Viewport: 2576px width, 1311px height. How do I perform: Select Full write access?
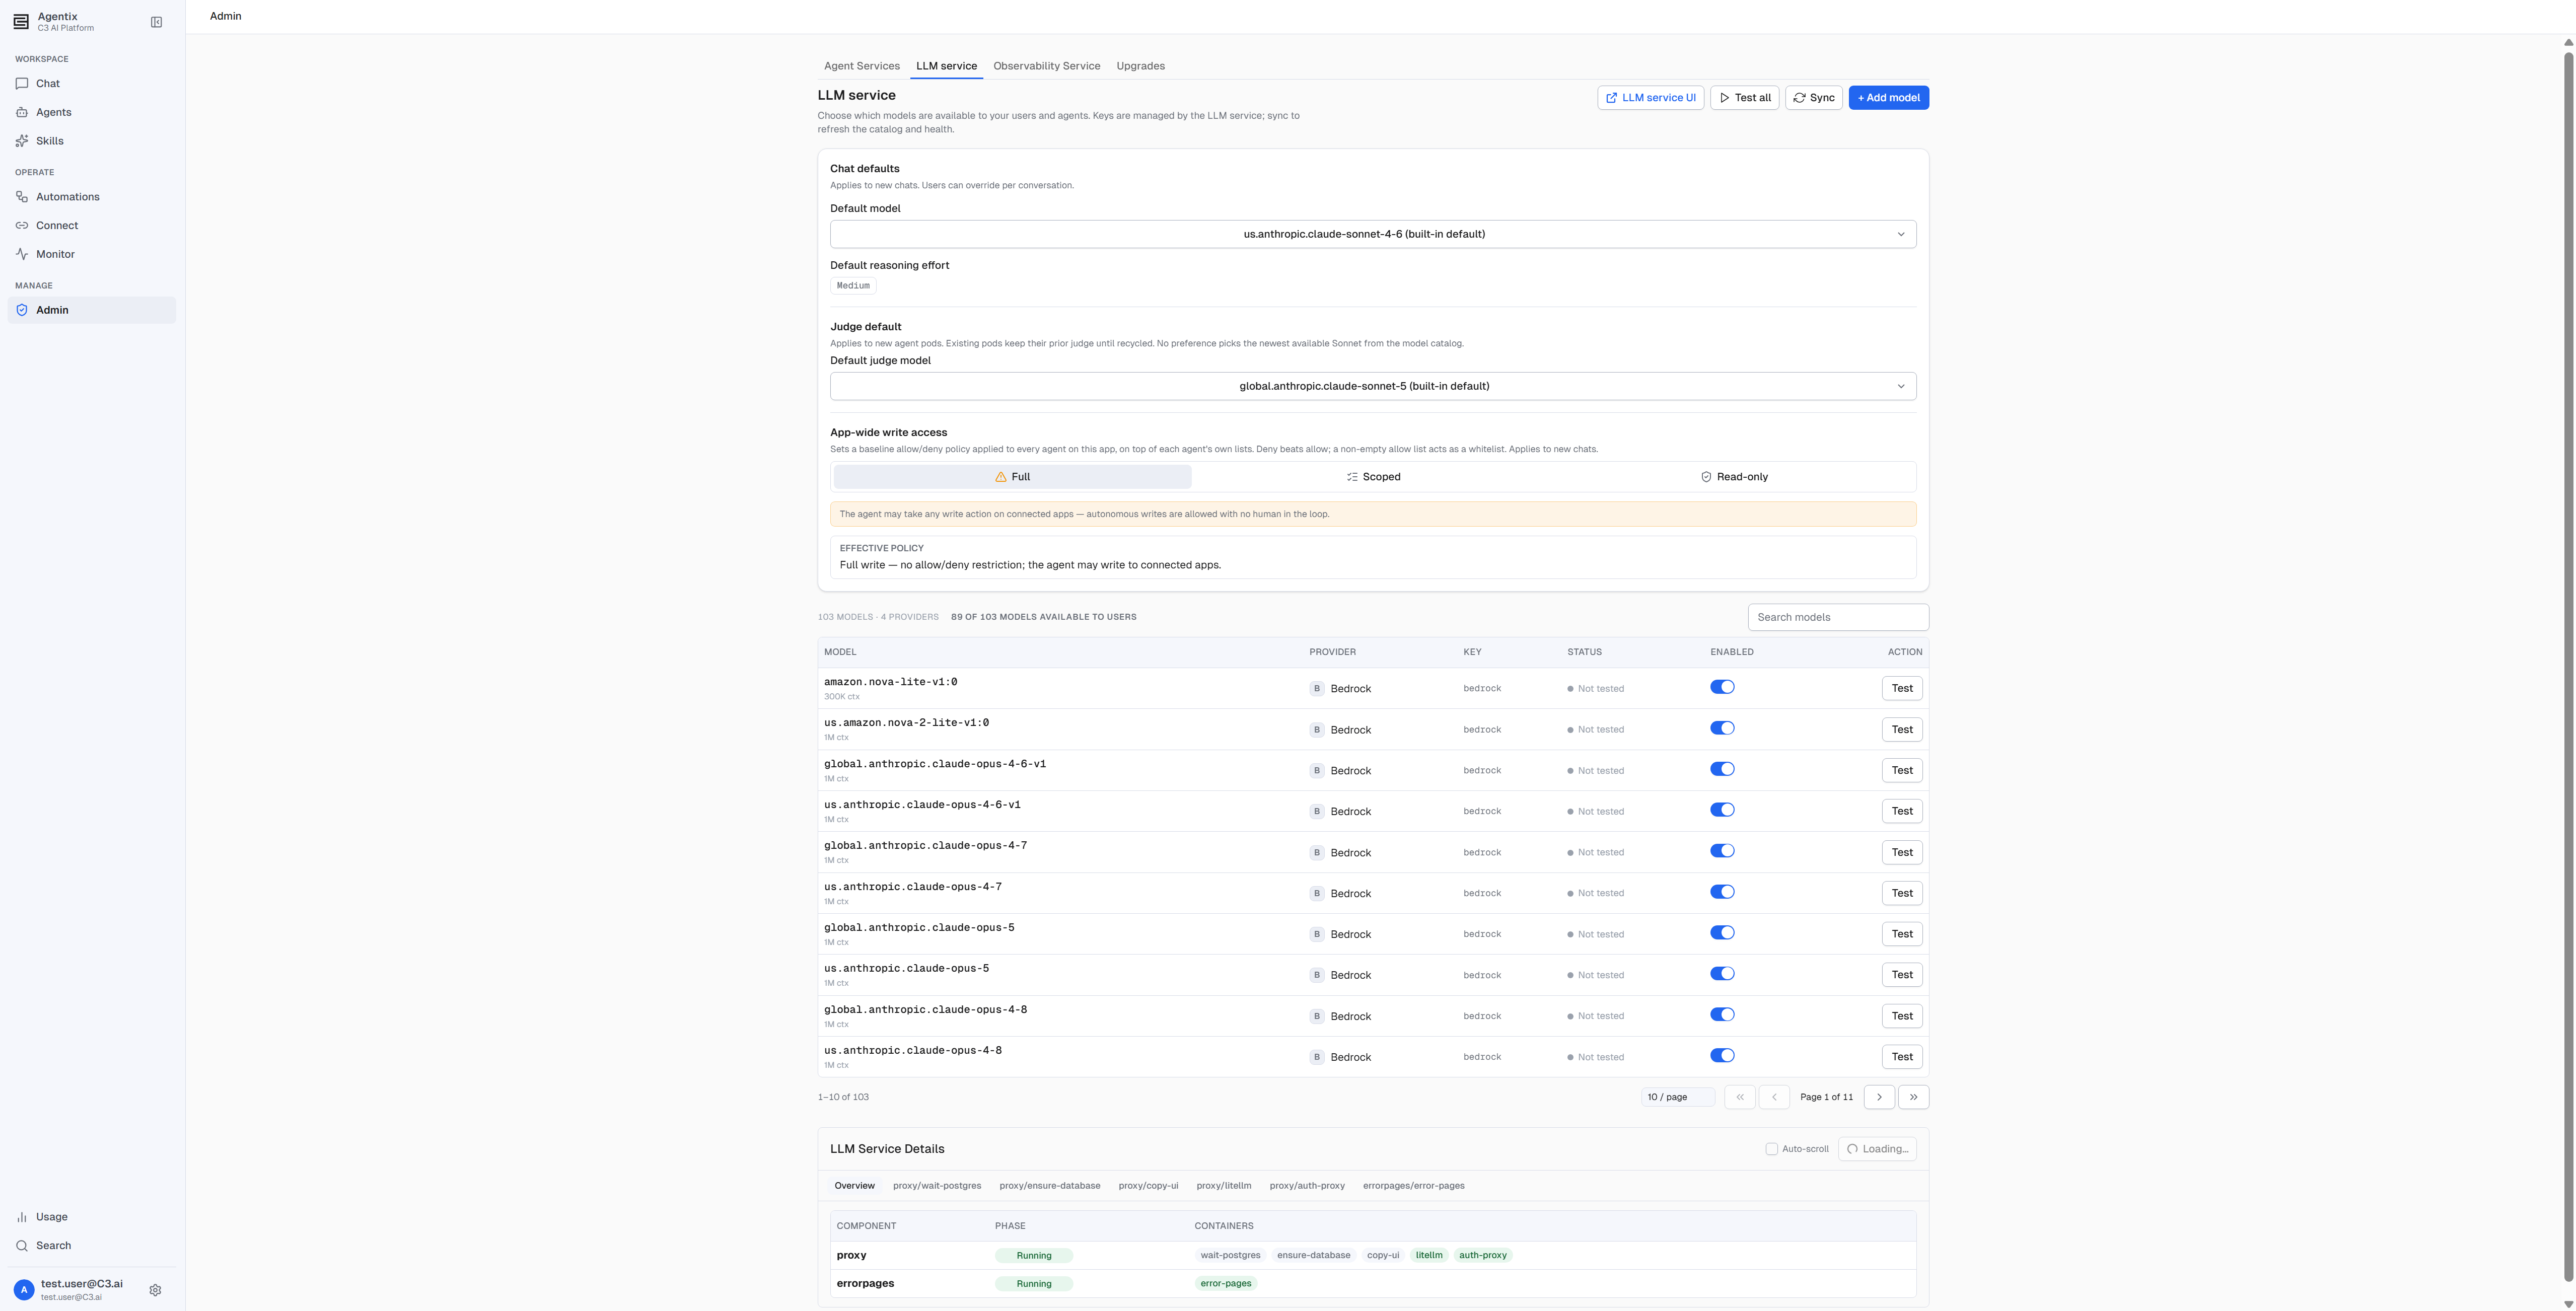[1012, 477]
